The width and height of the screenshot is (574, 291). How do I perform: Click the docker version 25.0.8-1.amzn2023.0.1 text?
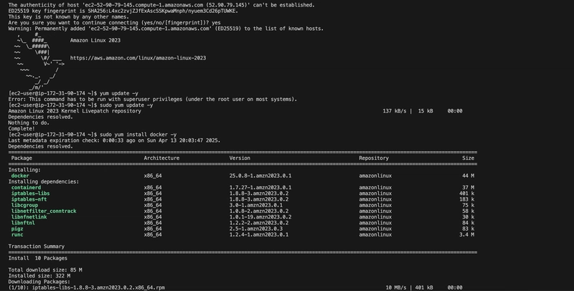click(260, 176)
